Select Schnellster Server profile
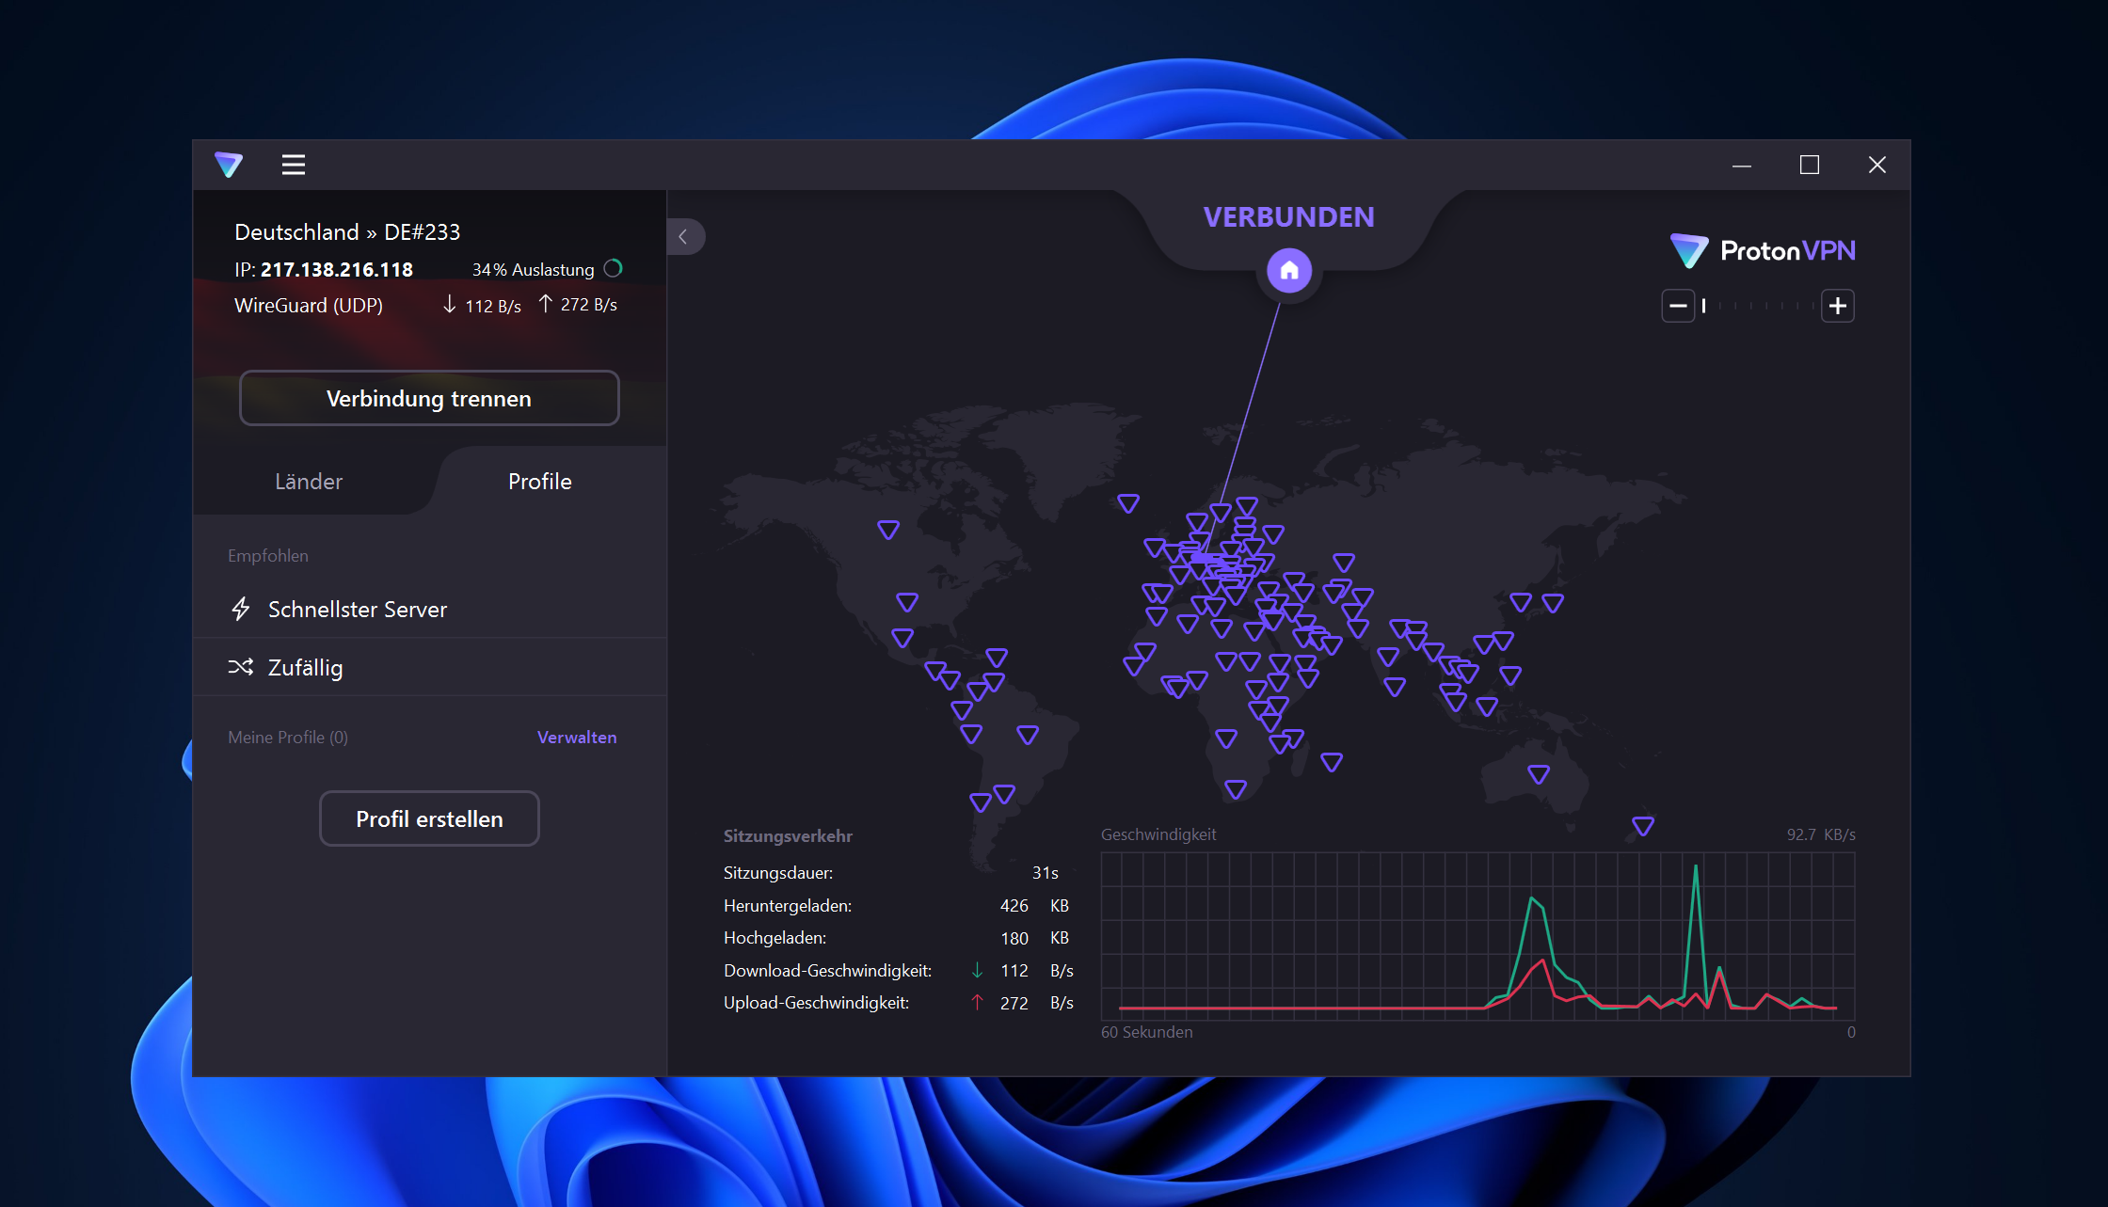The image size is (2108, 1207). coord(429,609)
